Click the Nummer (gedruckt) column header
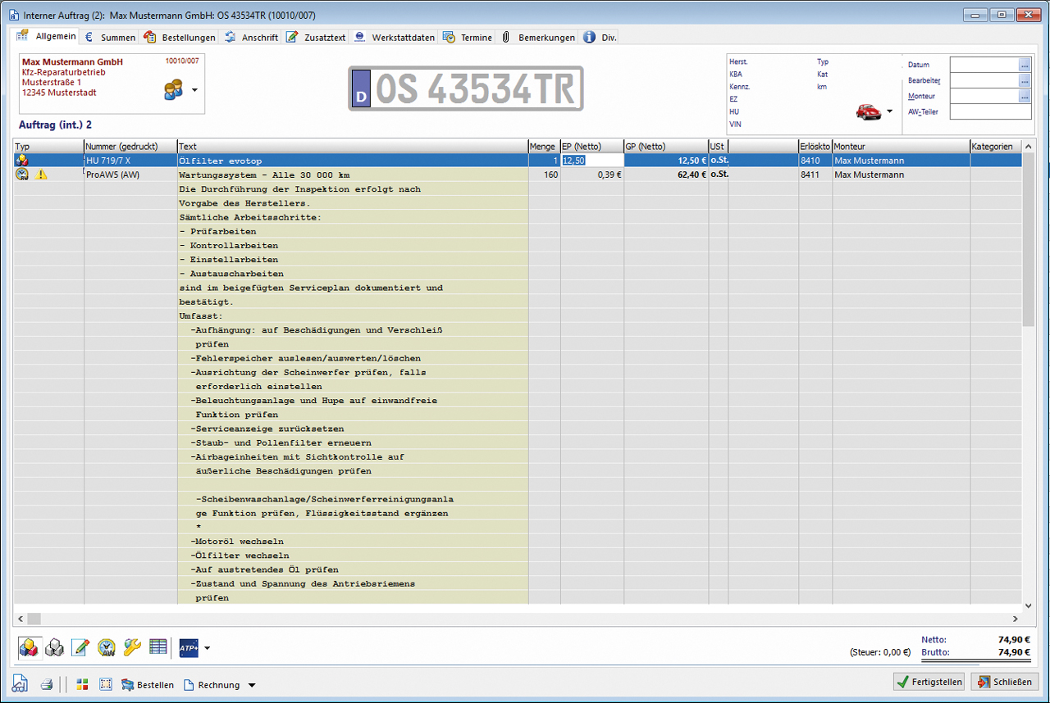The width and height of the screenshot is (1050, 703). point(130,147)
